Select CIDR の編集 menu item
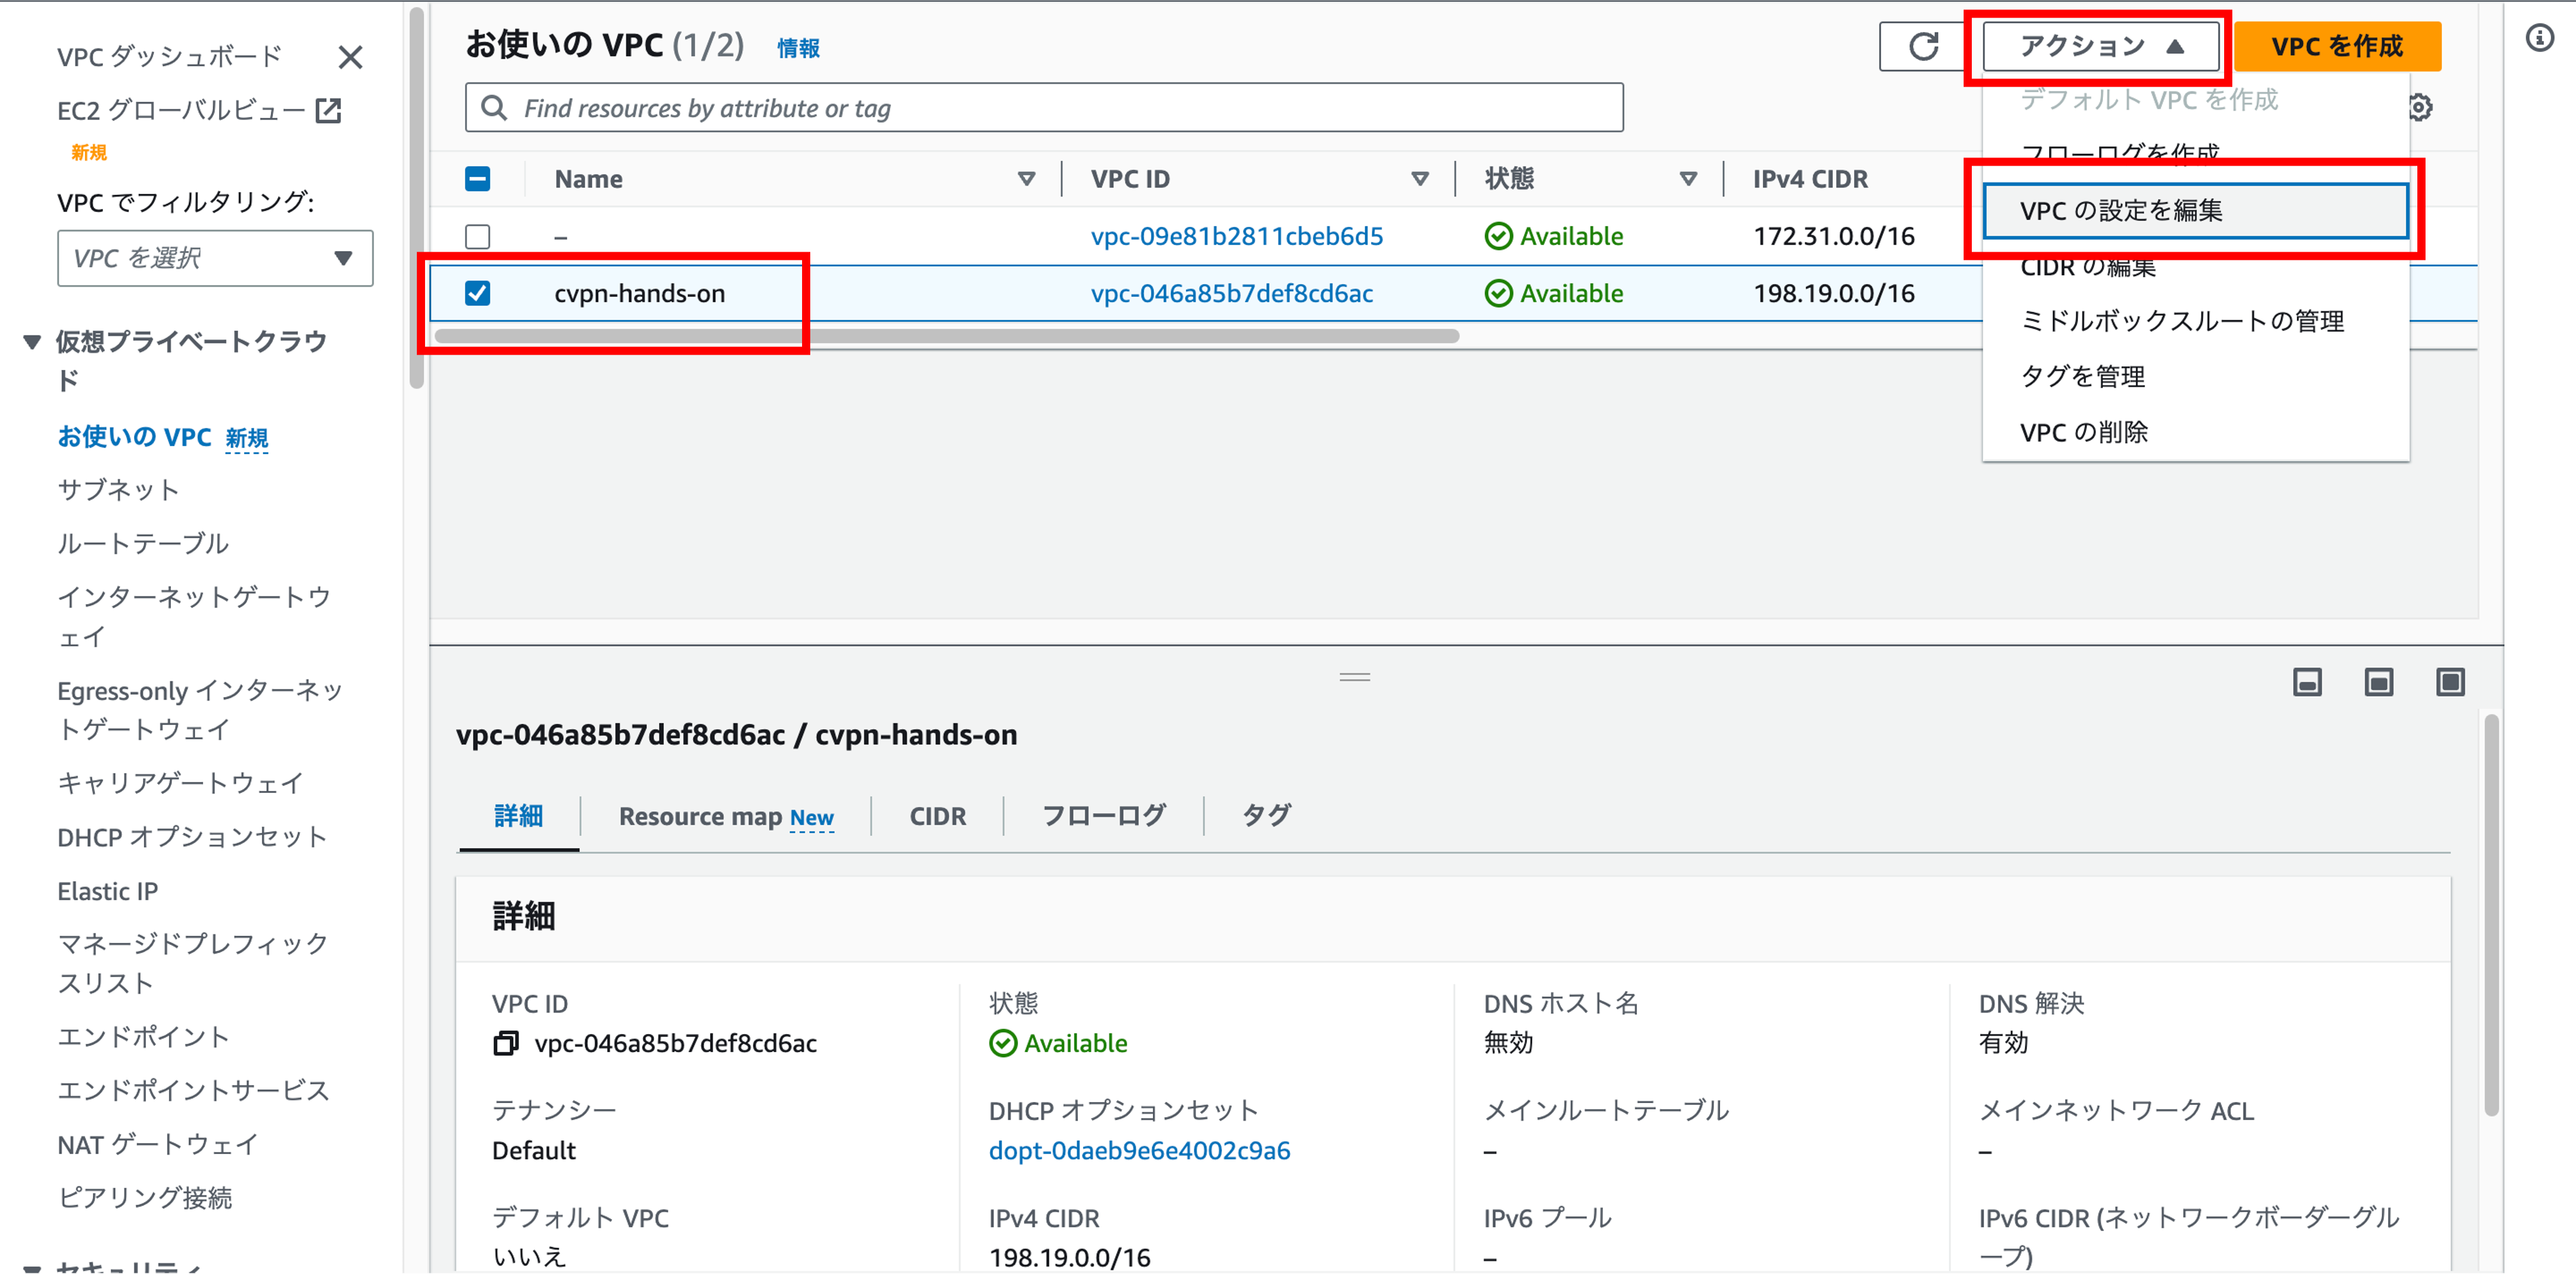2576x1274 pixels. pyautogui.click(x=2196, y=267)
